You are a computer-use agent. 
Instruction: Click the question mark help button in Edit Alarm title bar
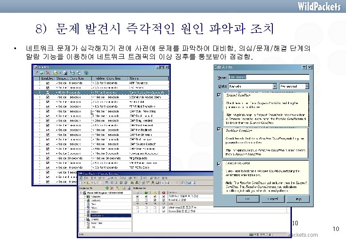pos(304,67)
